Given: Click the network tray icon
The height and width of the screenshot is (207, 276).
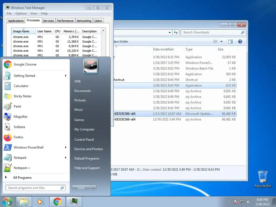Looking at the screenshot, I should click(x=242, y=202).
